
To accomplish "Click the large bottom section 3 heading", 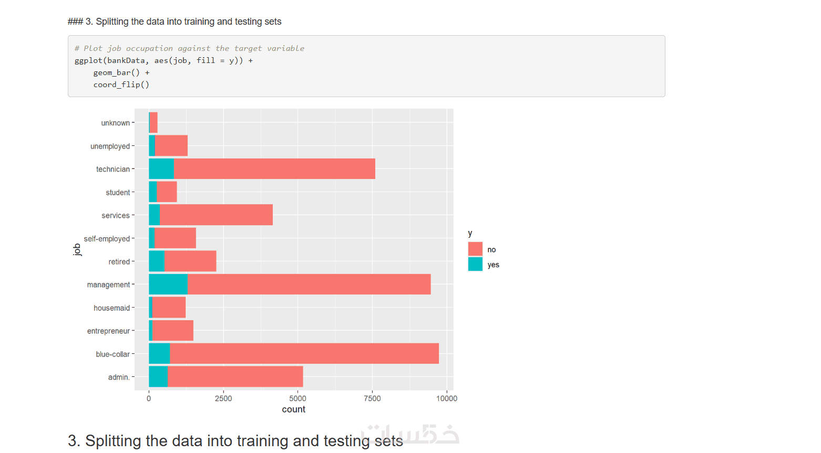I will (x=235, y=440).
